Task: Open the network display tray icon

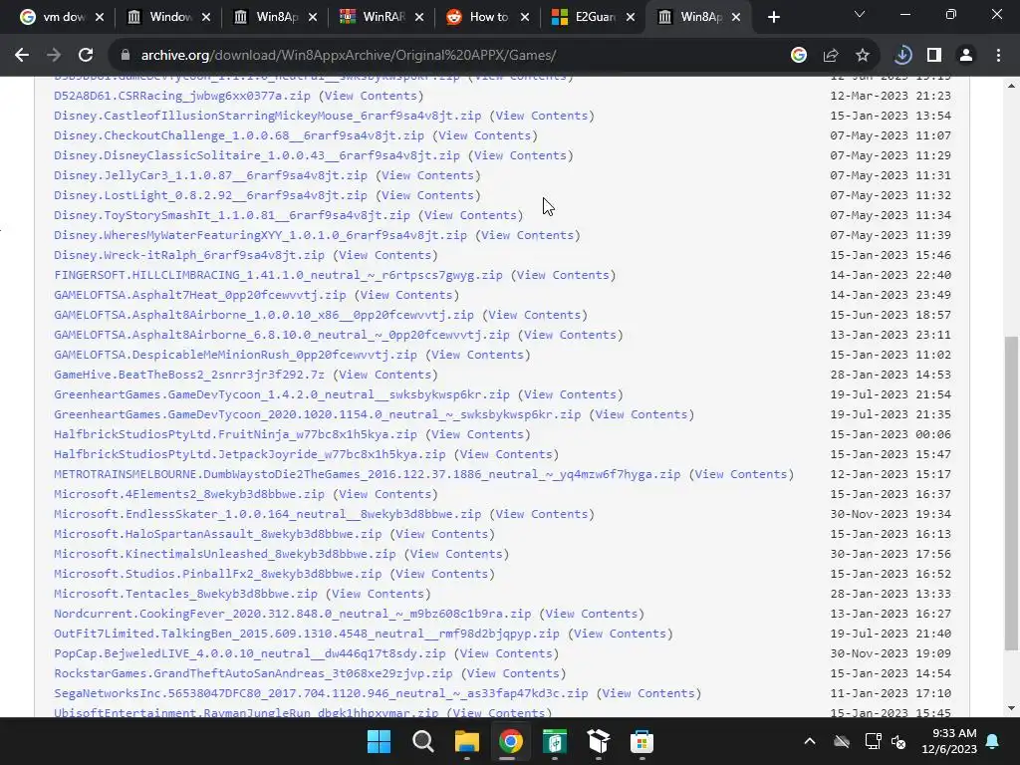Action: click(x=873, y=741)
